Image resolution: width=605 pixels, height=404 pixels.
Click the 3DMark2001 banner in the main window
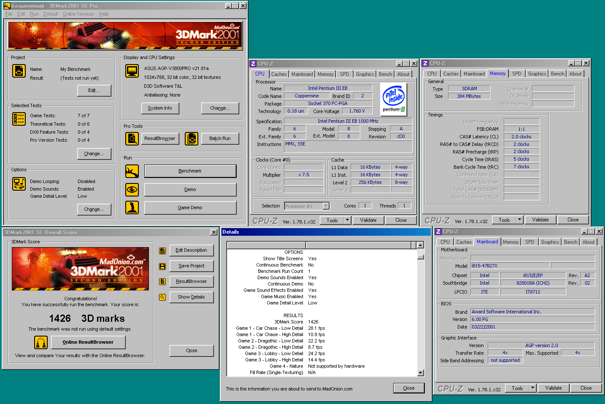[125, 36]
